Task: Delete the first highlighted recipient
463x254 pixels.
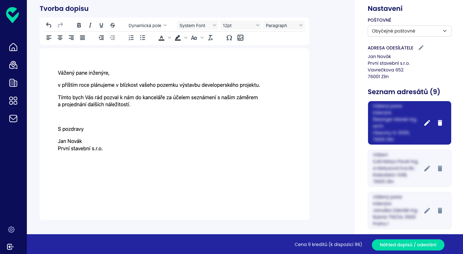Action: pos(440,123)
